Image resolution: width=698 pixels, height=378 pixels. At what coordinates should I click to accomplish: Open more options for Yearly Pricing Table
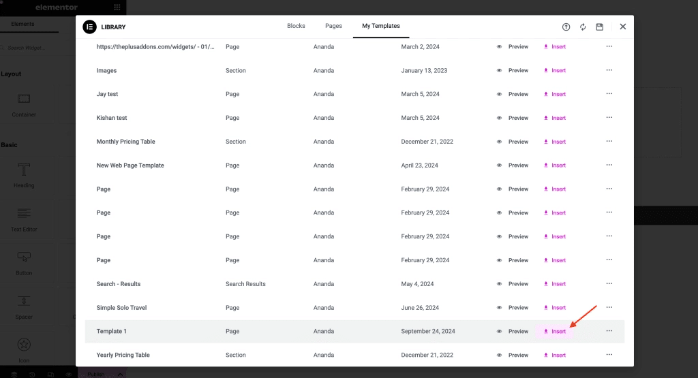(x=609, y=355)
